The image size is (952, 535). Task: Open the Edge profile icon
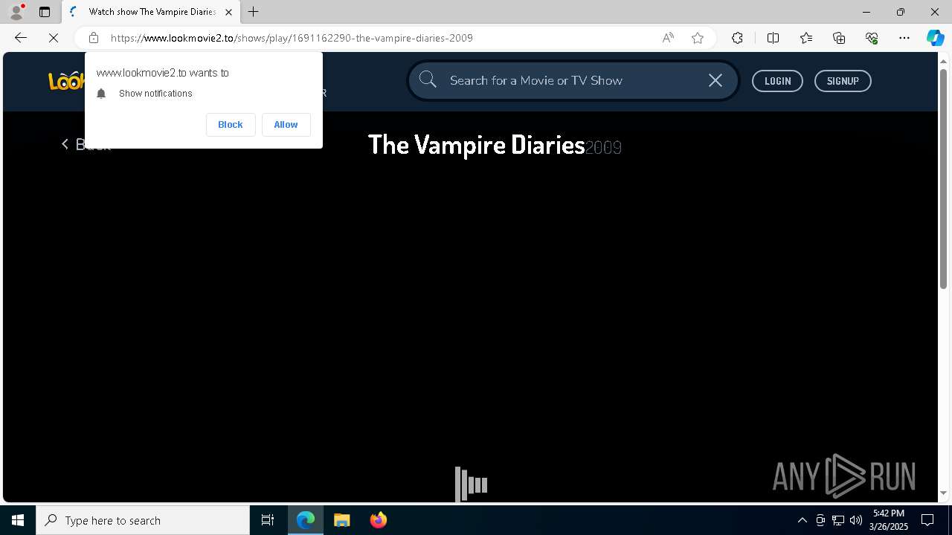tap(16, 12)
